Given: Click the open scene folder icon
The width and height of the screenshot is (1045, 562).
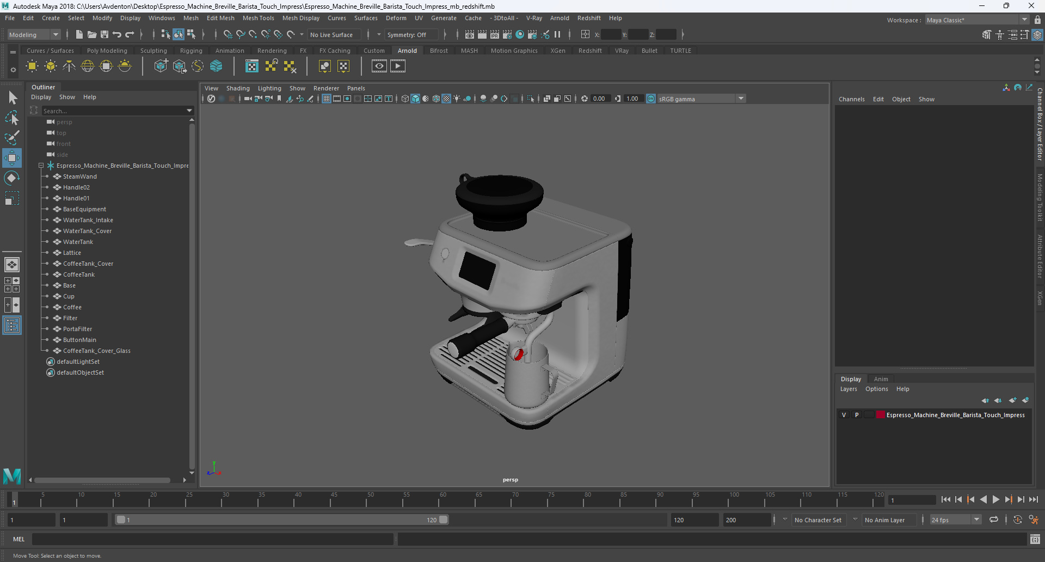Looking at the screenshot, I should (92, 34).
